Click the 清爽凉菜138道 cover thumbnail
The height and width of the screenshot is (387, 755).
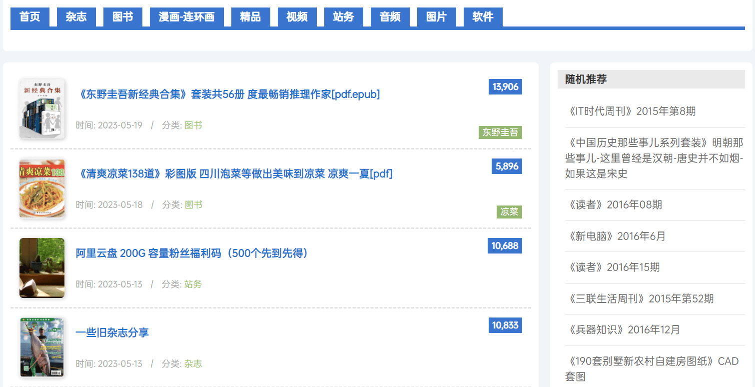tap(42, 188)
